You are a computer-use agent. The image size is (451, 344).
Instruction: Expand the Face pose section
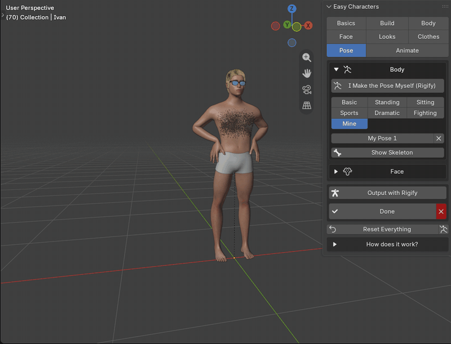(x=335, y=171)
